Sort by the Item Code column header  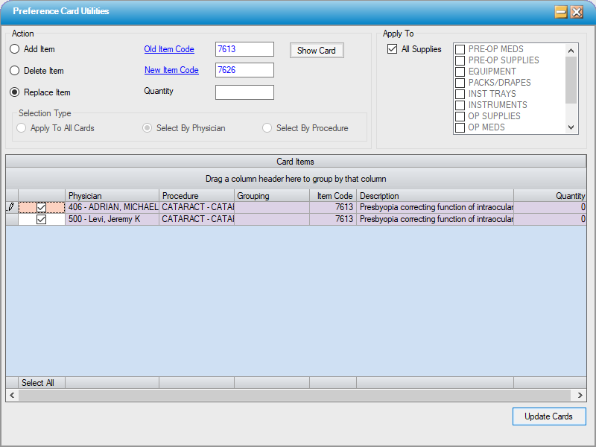(x=333, y=196)
